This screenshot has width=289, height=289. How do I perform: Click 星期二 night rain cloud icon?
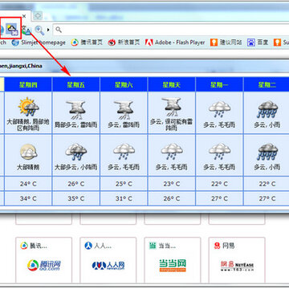[x=267, y=152]
